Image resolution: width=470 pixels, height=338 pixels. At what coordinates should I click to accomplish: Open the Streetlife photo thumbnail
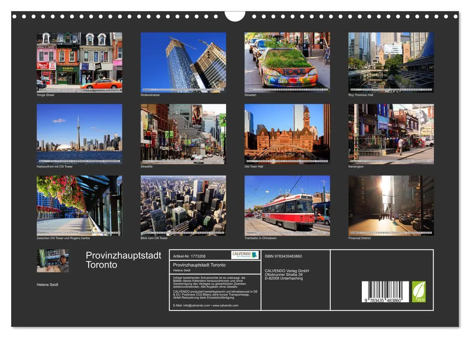coord(183,134)
